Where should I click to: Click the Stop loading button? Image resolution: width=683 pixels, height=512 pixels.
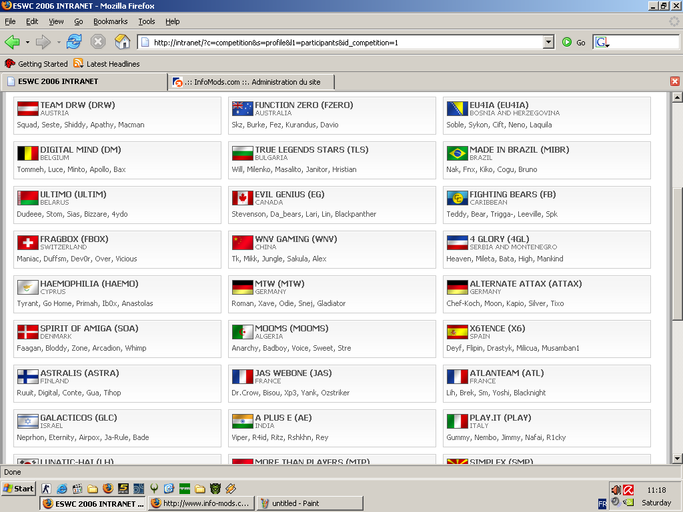pyautogui.click(x=98, y=42)
